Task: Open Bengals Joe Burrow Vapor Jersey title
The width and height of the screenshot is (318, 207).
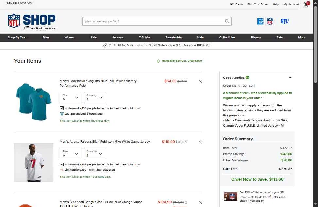Action: coord(101,204)
